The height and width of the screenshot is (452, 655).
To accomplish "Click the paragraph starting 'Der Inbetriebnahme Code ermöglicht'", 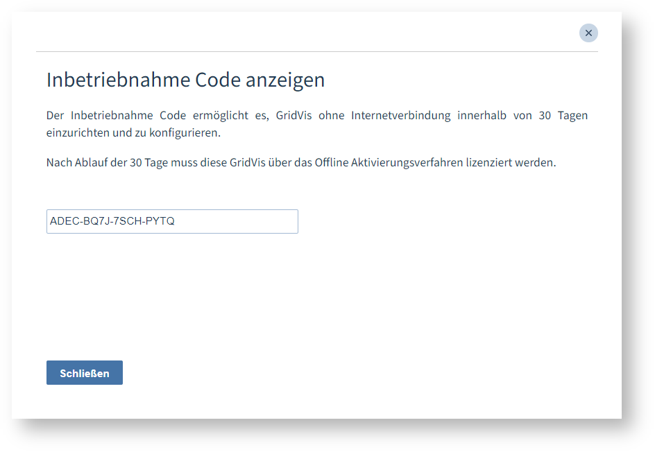I will (317, 124).
